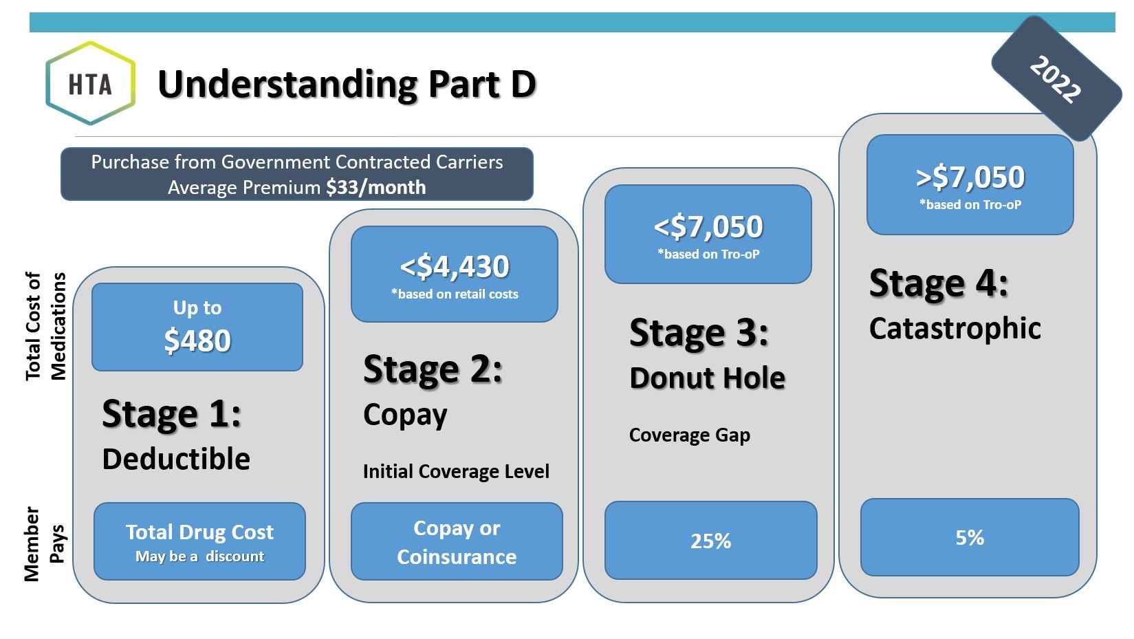Click the Total Drug Cost box

[199, 541]
